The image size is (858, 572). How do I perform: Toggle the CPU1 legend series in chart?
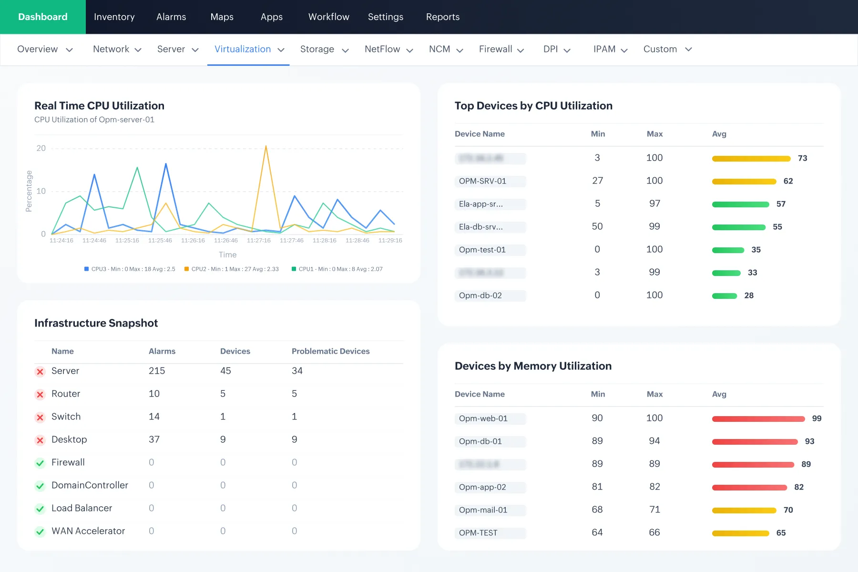click(x=337, y=269)
